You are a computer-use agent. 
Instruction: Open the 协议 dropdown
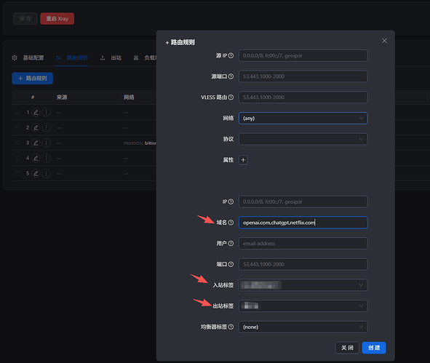pos(303,139)
